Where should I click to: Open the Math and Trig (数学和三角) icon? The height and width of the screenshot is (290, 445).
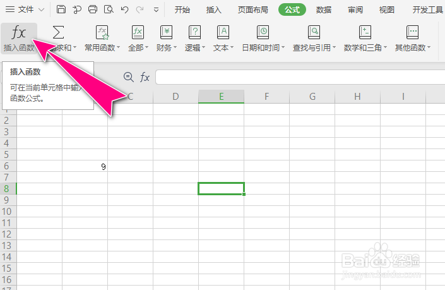[365, 32]
